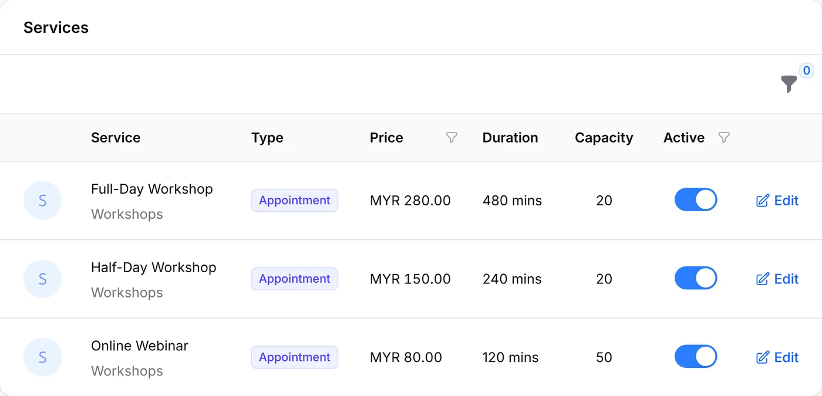
Task: Disable the Online Webinar active switch
Action: point(696,357)
